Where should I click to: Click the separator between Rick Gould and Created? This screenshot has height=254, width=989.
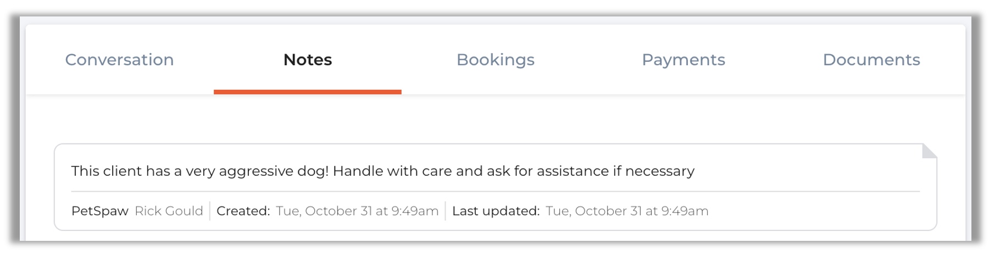coord(210,211)
